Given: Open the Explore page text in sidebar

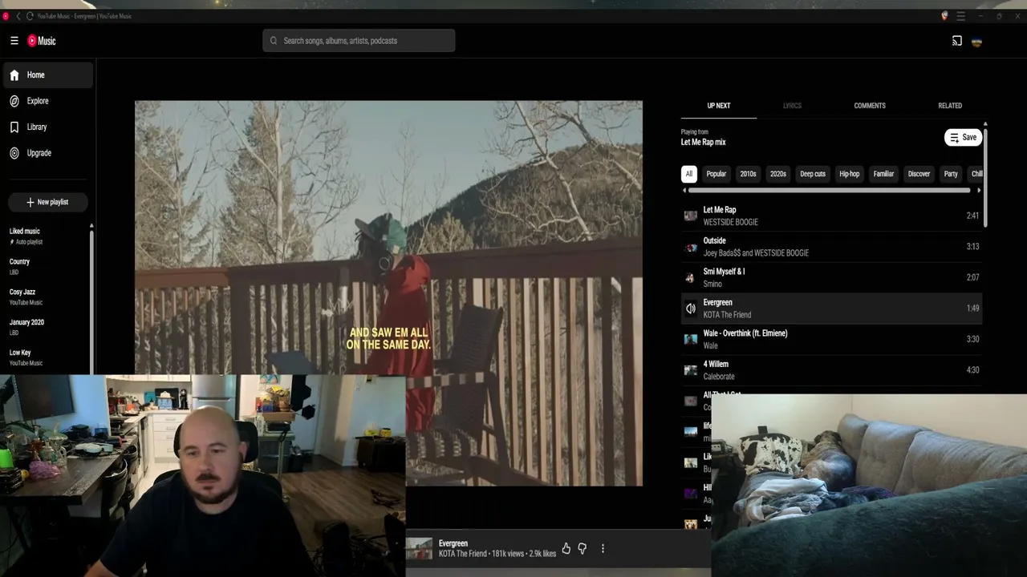Looking at the screenshot, I should pyautogui.click(x=38, y=101).
